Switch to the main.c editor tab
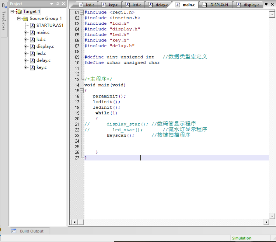276x242 pixels. (x=185, y=5)
